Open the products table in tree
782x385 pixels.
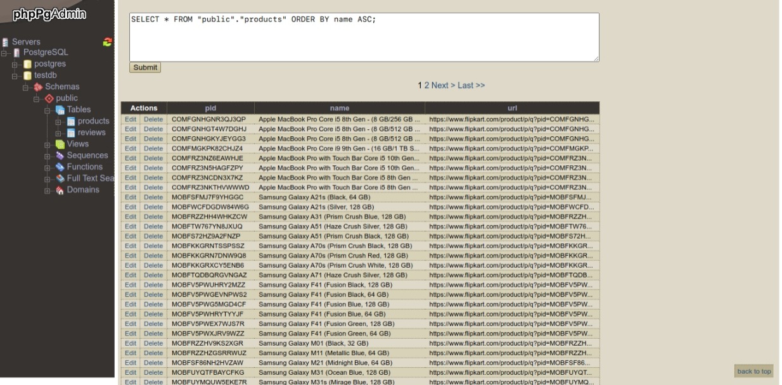pyautogui.click(x=93, y=121)
